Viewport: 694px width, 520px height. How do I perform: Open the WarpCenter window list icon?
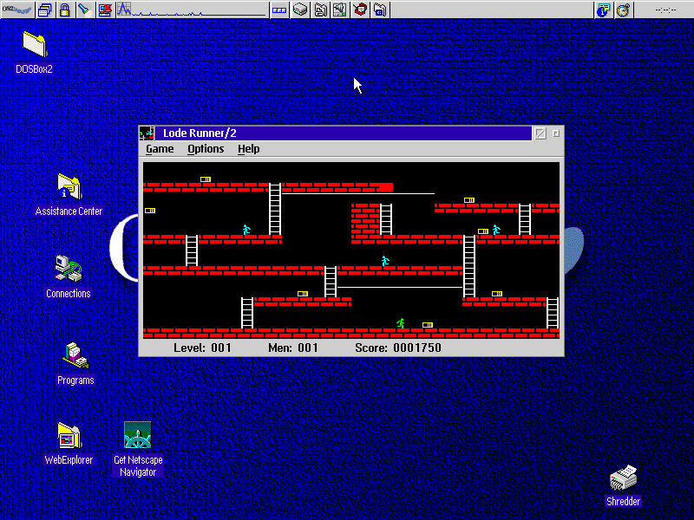[x=45, y=10]
